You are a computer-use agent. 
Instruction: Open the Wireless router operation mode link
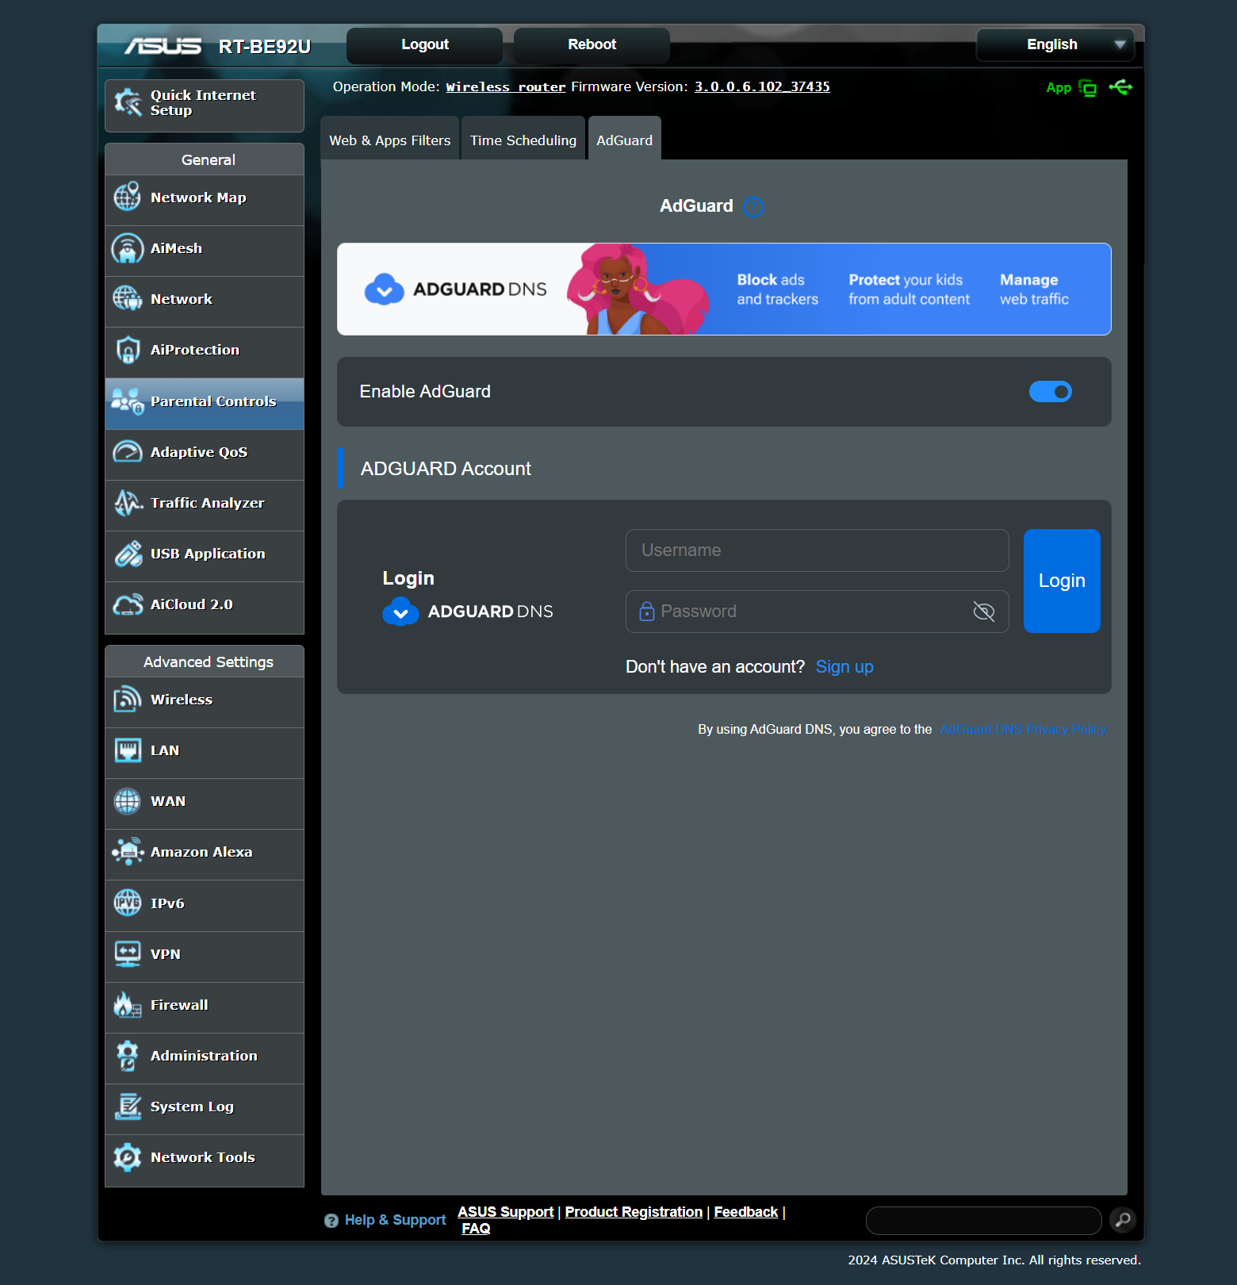(506, 87)
